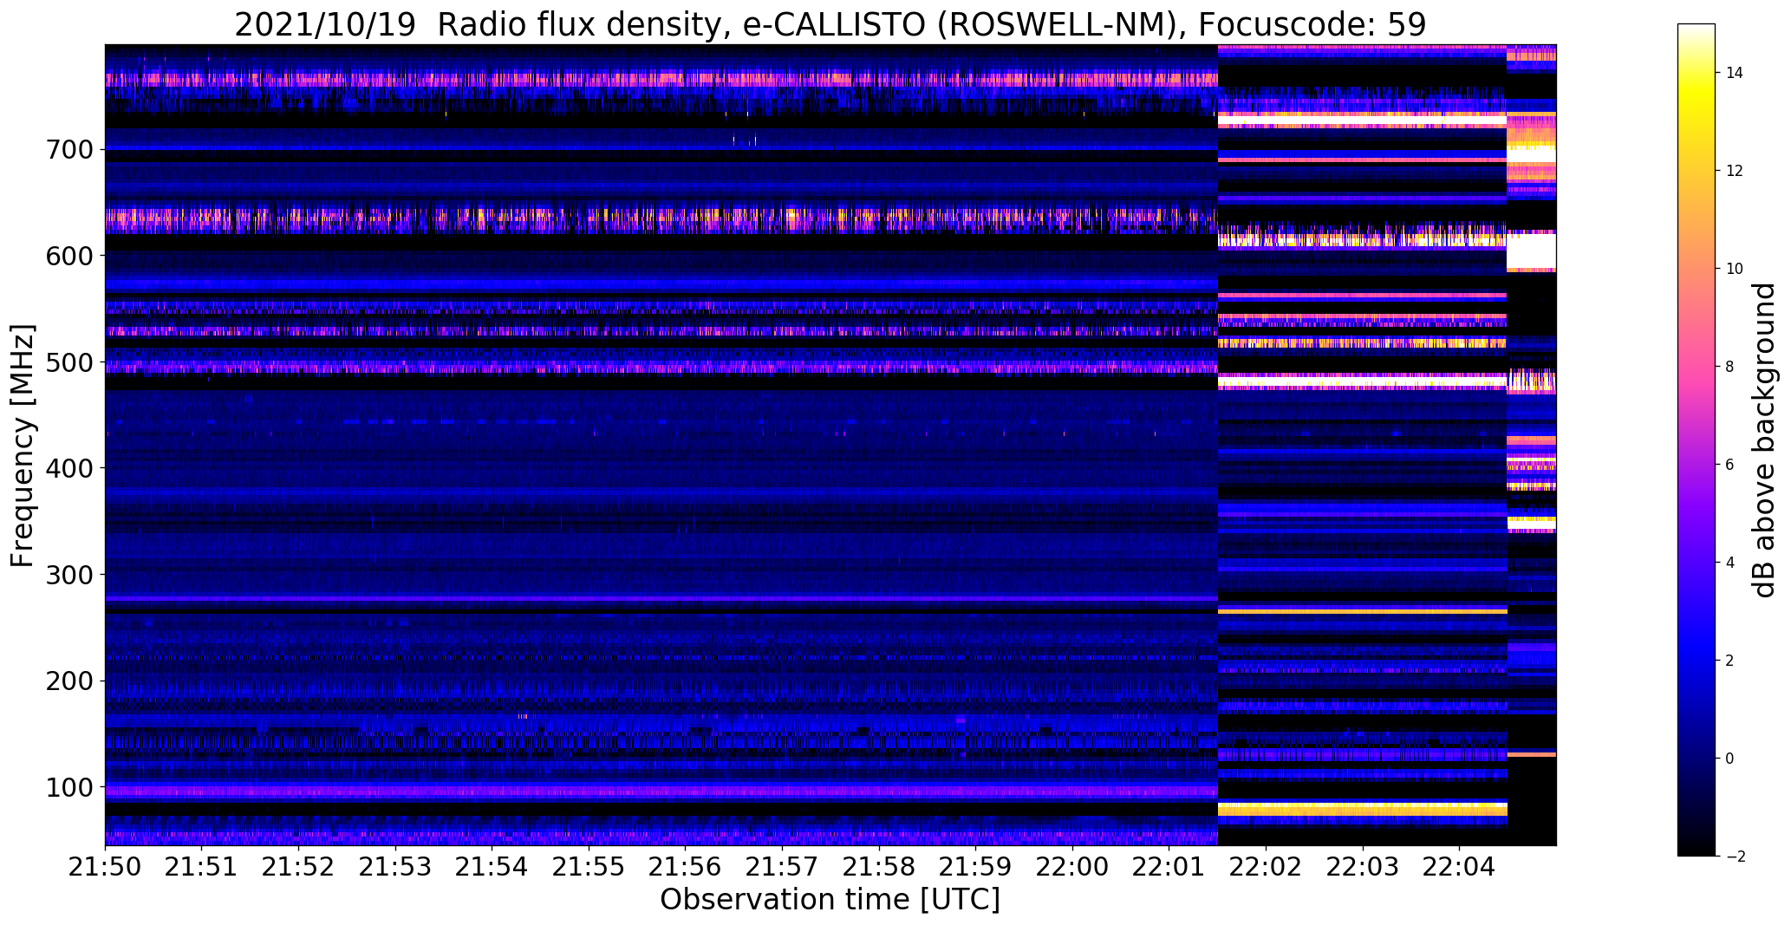
Task: Click the colorbar tick value 12
Action: [x=1735, y=171]
